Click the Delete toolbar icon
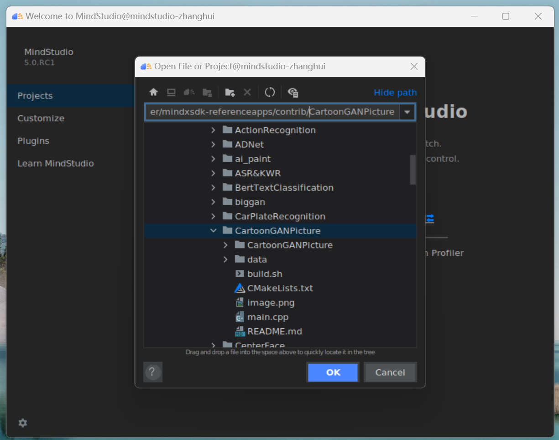 247,93
